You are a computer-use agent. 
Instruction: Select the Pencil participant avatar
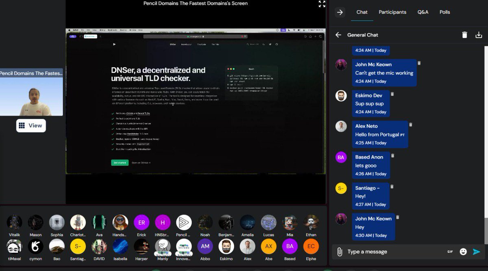pyautogui.click(x=184, y=223)
